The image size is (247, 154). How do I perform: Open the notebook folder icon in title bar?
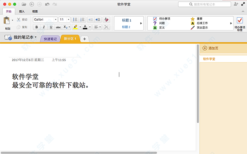point(24,4)
